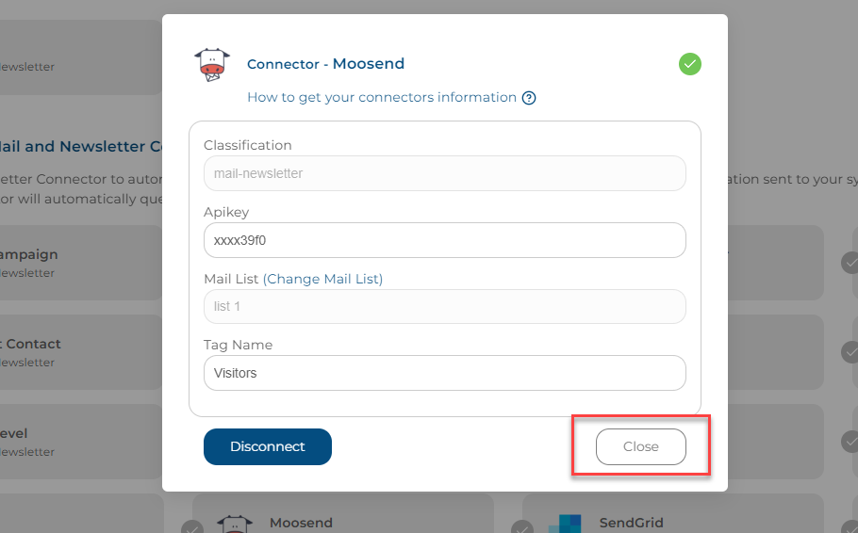Image resolution: width=858 pixels, height=533 pixels.
Task: Click the SendGrid label on the background card
Action: 631,523
